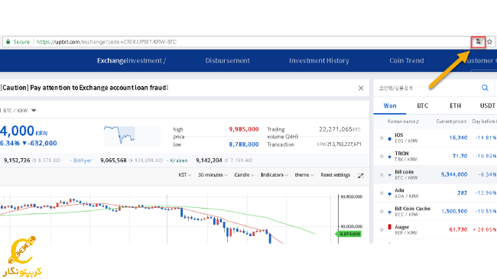Click the 61,730 price cell

(458, 229)
